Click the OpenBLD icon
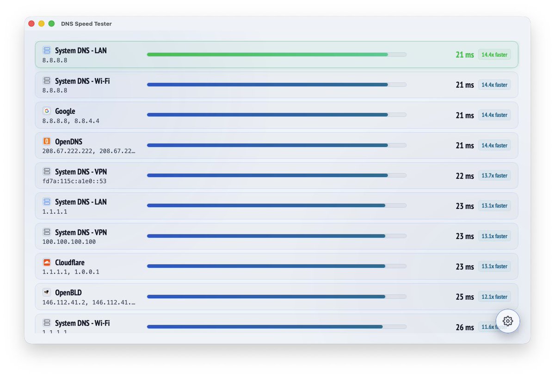 (x=47, y=292)
